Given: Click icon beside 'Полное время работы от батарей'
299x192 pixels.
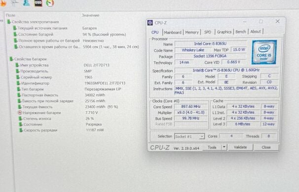Looking at the screenshot, I should [x=16, y=40].
